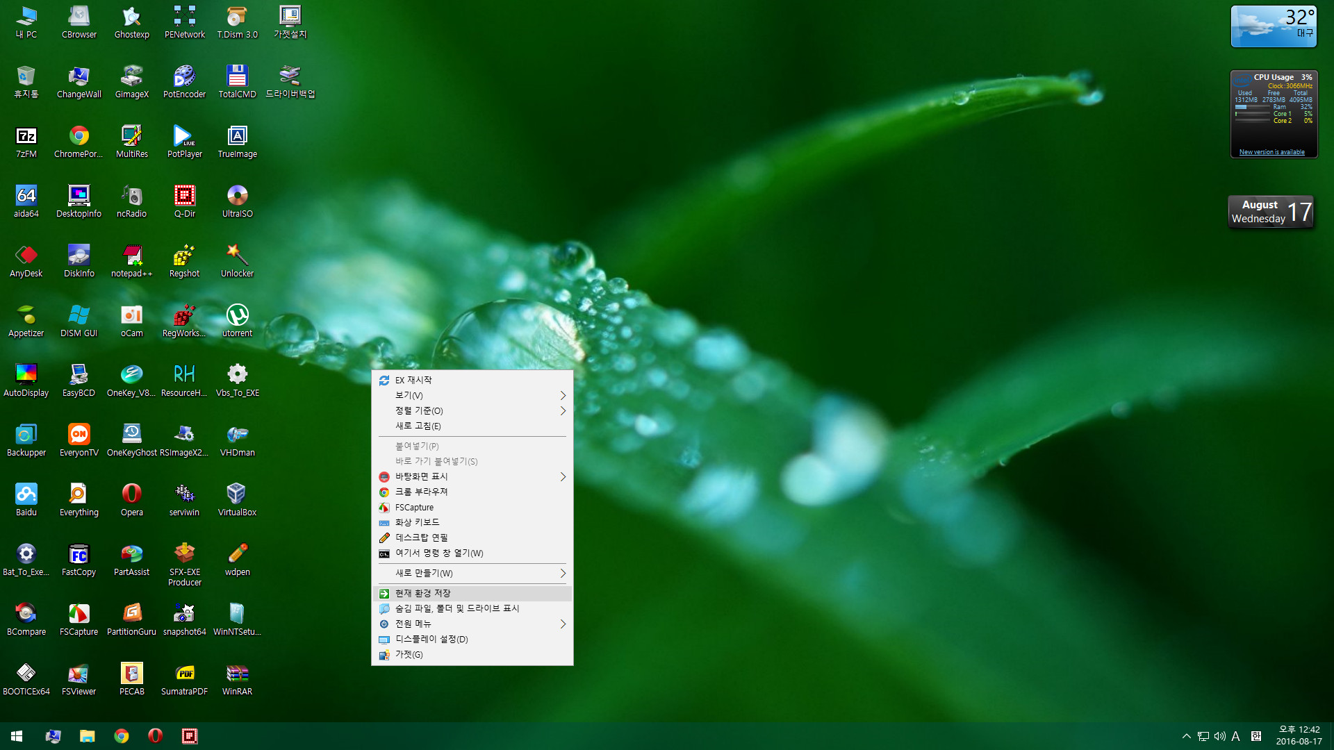Select the Opera desktop icon
Screen dimensions: 1334x750
coord(132,500)
